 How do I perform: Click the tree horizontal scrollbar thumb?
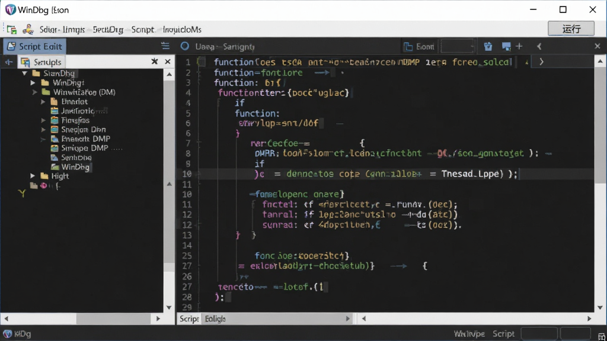113,319
